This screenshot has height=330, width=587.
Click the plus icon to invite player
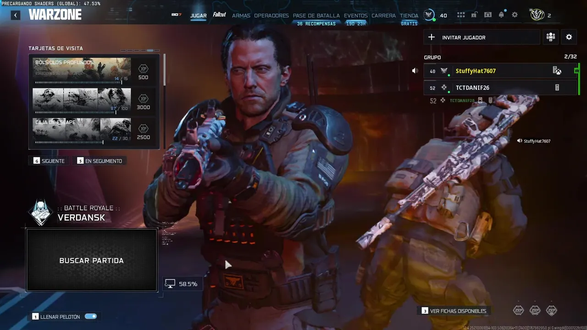point(432,38)
